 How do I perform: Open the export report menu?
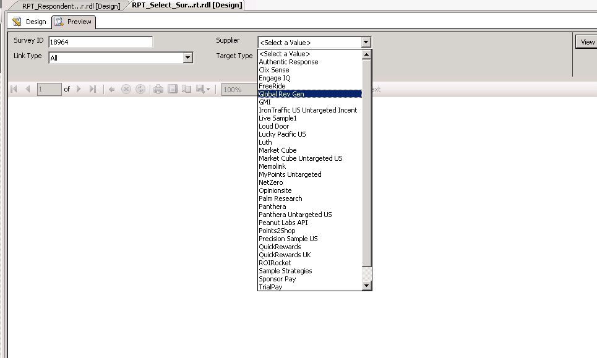pyautogui.click(x=202, y=89)
